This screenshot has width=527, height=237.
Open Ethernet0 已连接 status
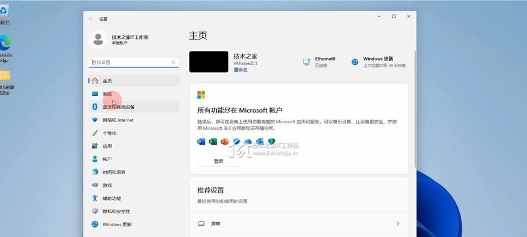320,62
